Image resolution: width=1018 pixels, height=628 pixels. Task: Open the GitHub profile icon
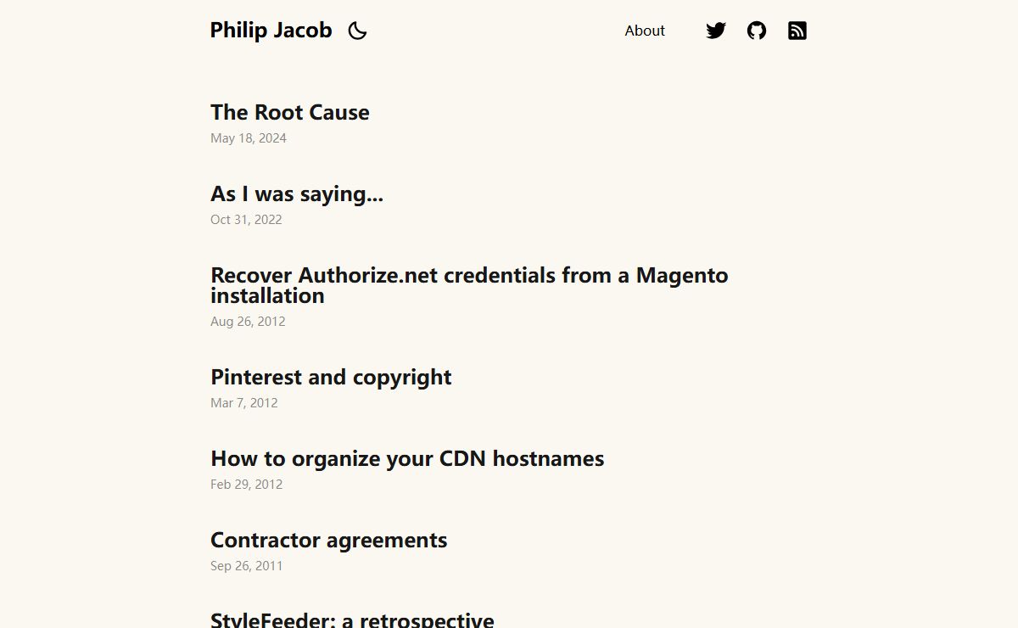[x=757, y=31]
